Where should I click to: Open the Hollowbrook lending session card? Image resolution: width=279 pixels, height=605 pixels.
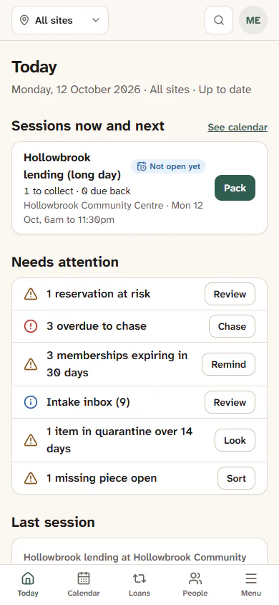point(139,188)
